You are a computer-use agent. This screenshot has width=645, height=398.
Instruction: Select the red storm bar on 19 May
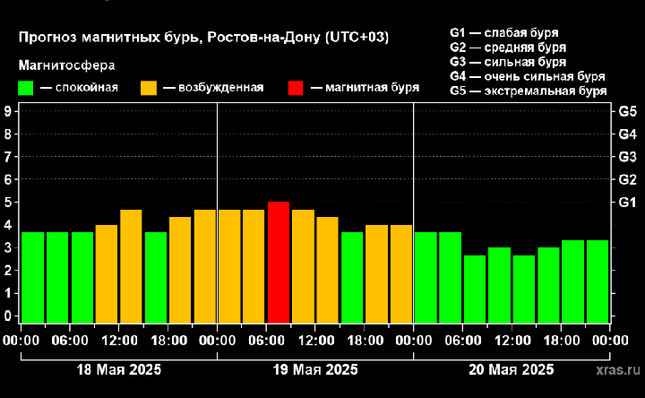pyautogui.click(x=279, y=262)
